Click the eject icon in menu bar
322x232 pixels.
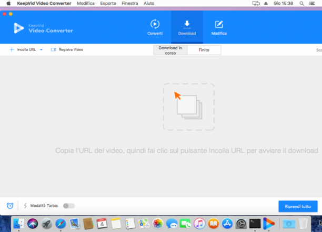point(266,3)
